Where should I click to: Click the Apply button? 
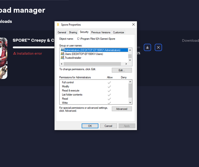127,126
